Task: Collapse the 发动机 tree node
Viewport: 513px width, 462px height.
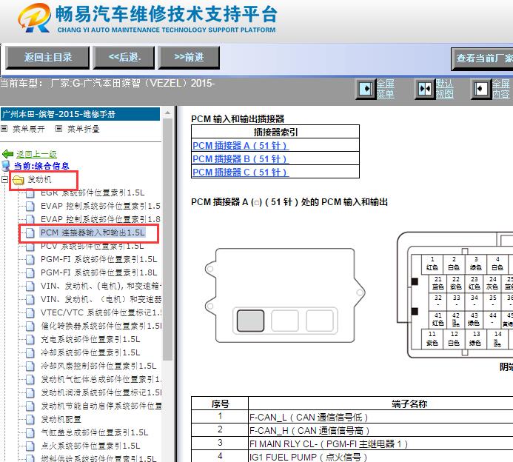Action: [x=4, y=179]
